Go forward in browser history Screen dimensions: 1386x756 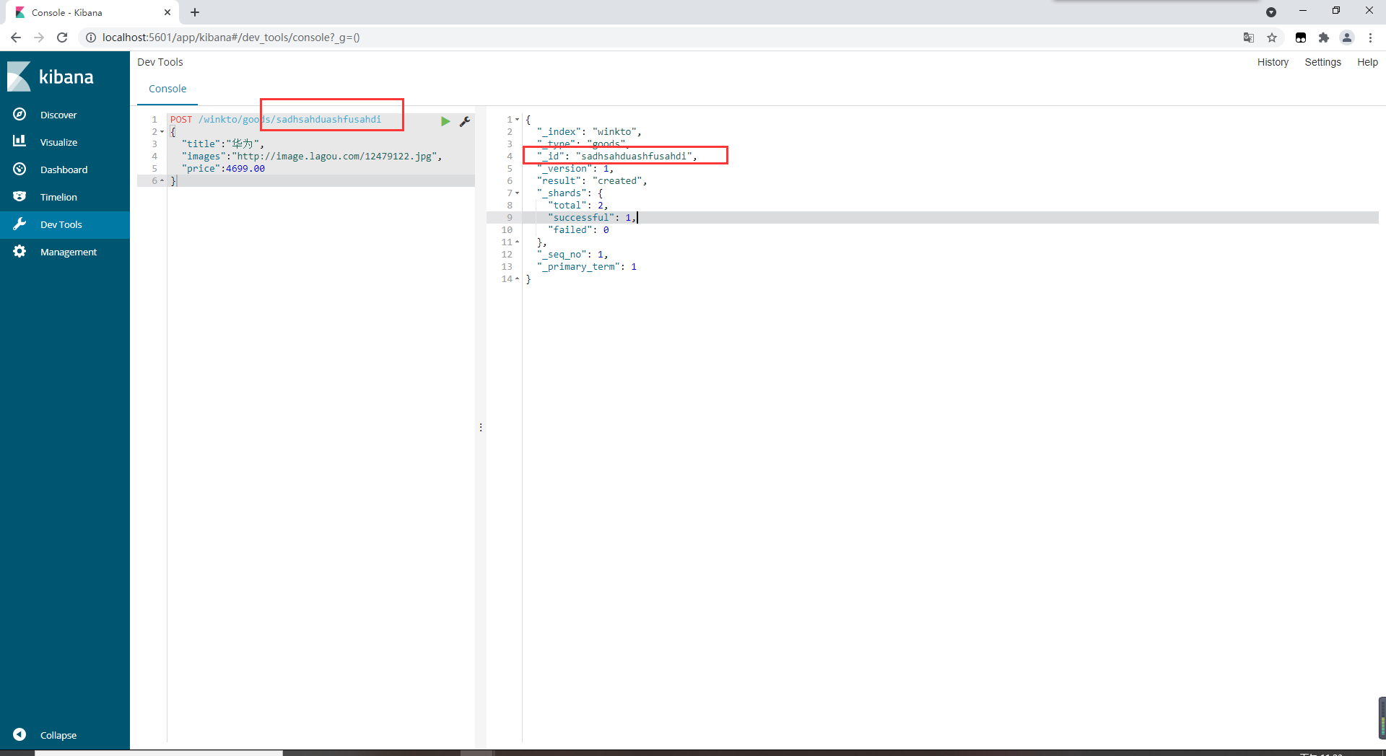(x=39, y=38)
